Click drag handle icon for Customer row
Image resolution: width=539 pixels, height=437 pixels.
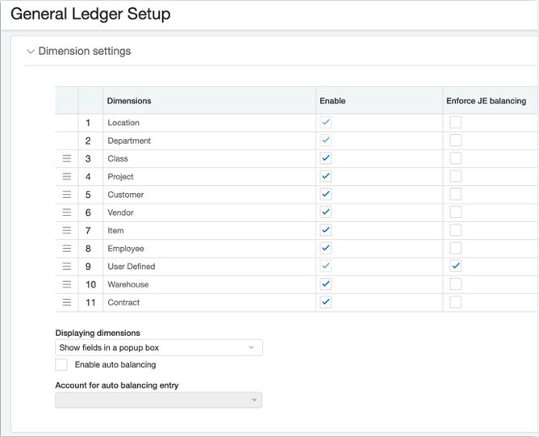pyautogui.click(x=67, y=195)
